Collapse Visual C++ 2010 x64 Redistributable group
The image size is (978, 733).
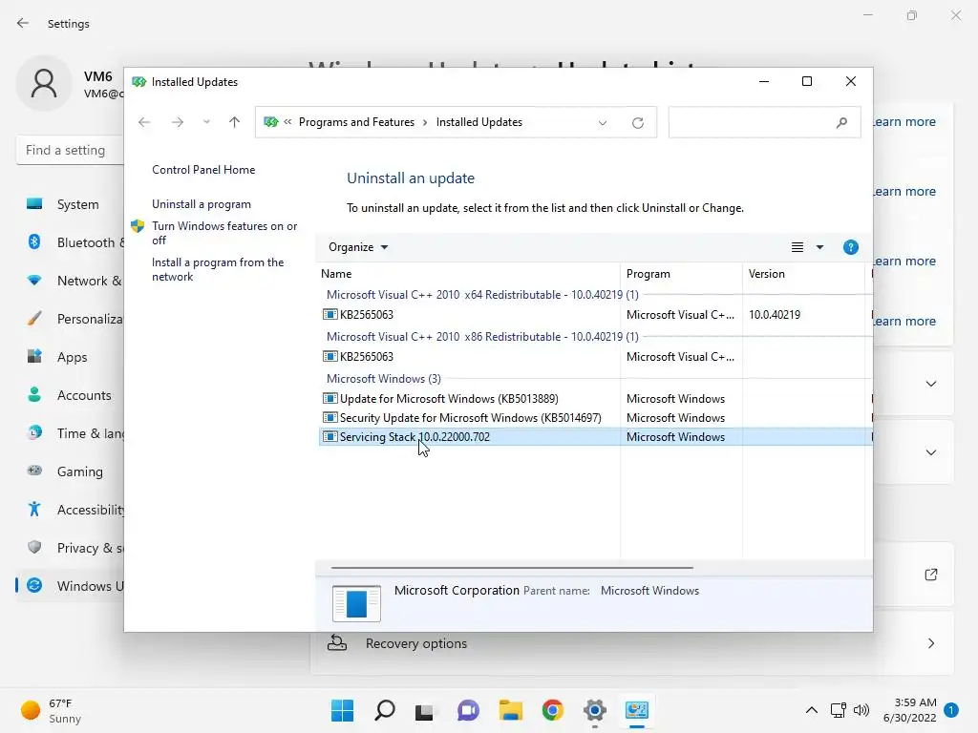(482, 295)
